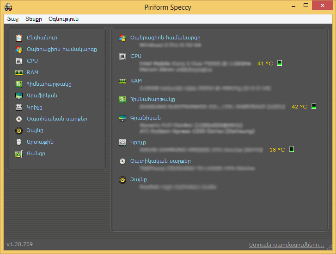The width and height of the screenshot is (336, 254).
Task: Open Գրաֆիկան heading in summary panel
Action: pyautogui.click(x=146, y=118)
